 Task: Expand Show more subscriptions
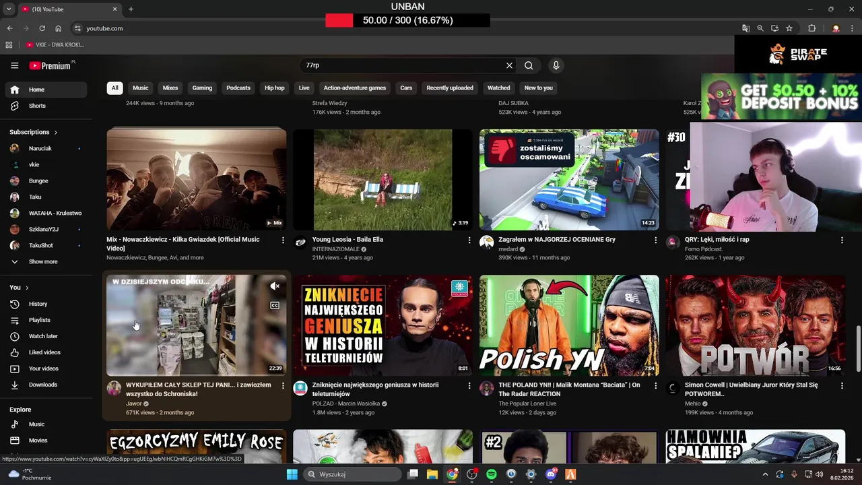coord(46,261)
